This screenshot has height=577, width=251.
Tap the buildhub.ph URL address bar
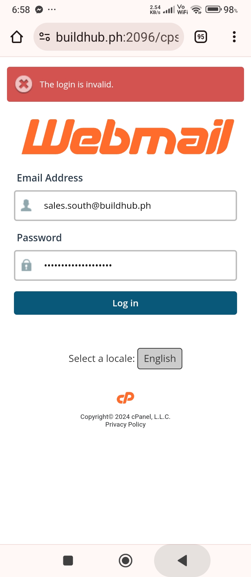pyautogui.click(x=117, y=37)
